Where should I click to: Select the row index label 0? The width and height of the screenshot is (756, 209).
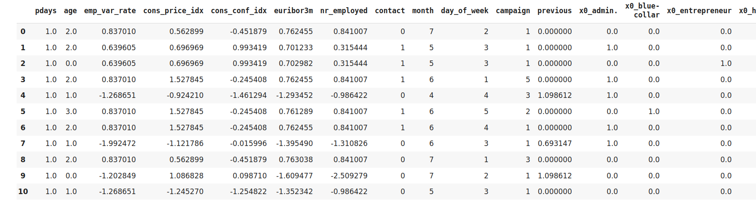point(23,31)
